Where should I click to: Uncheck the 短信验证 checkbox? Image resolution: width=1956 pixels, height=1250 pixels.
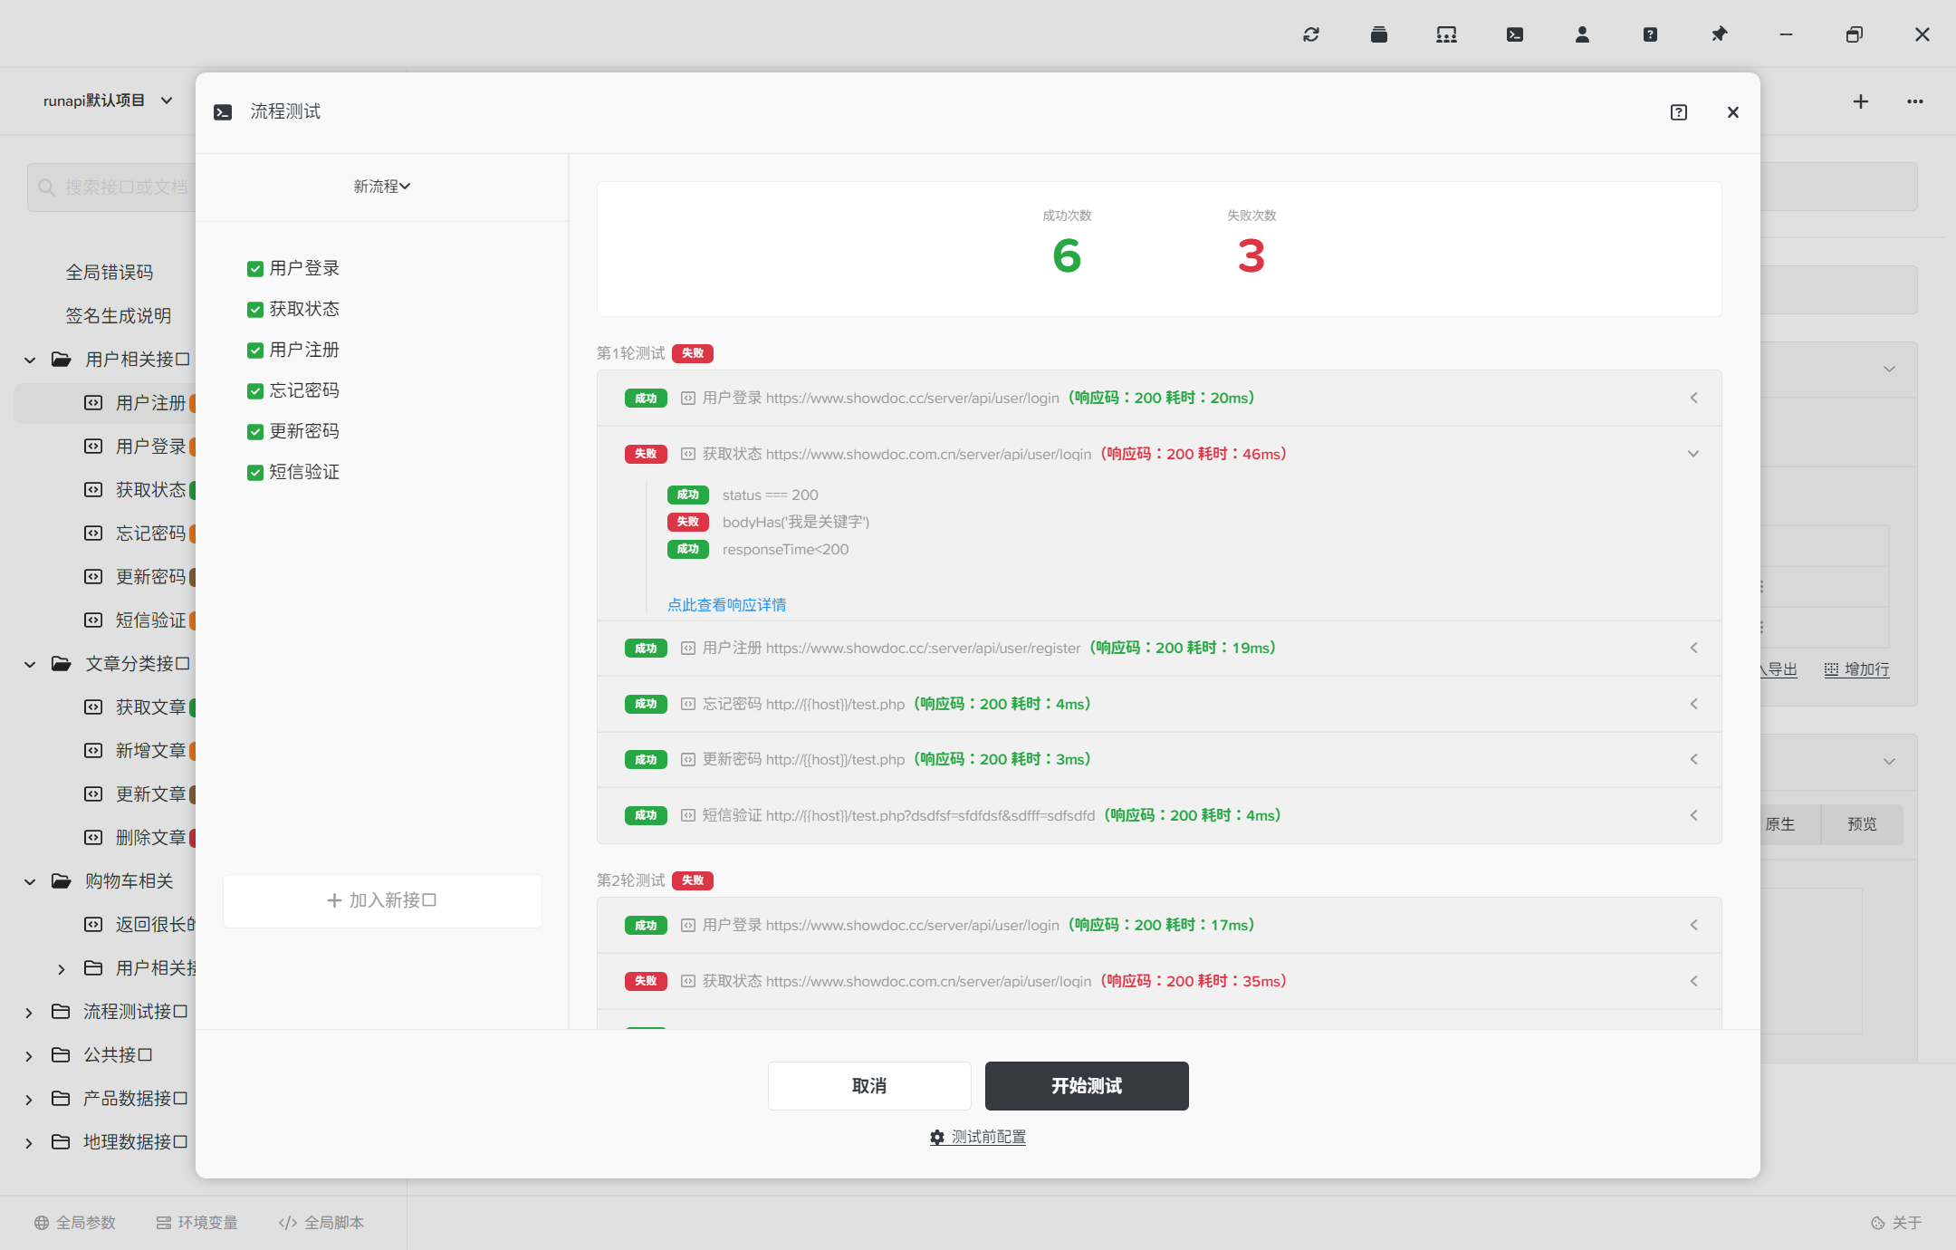[254, 471]
